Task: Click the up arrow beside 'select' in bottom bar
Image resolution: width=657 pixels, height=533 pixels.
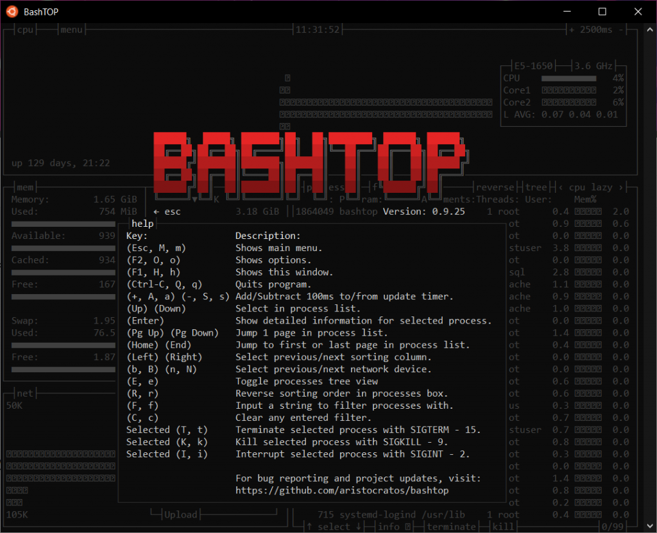Action: [308, 527]
